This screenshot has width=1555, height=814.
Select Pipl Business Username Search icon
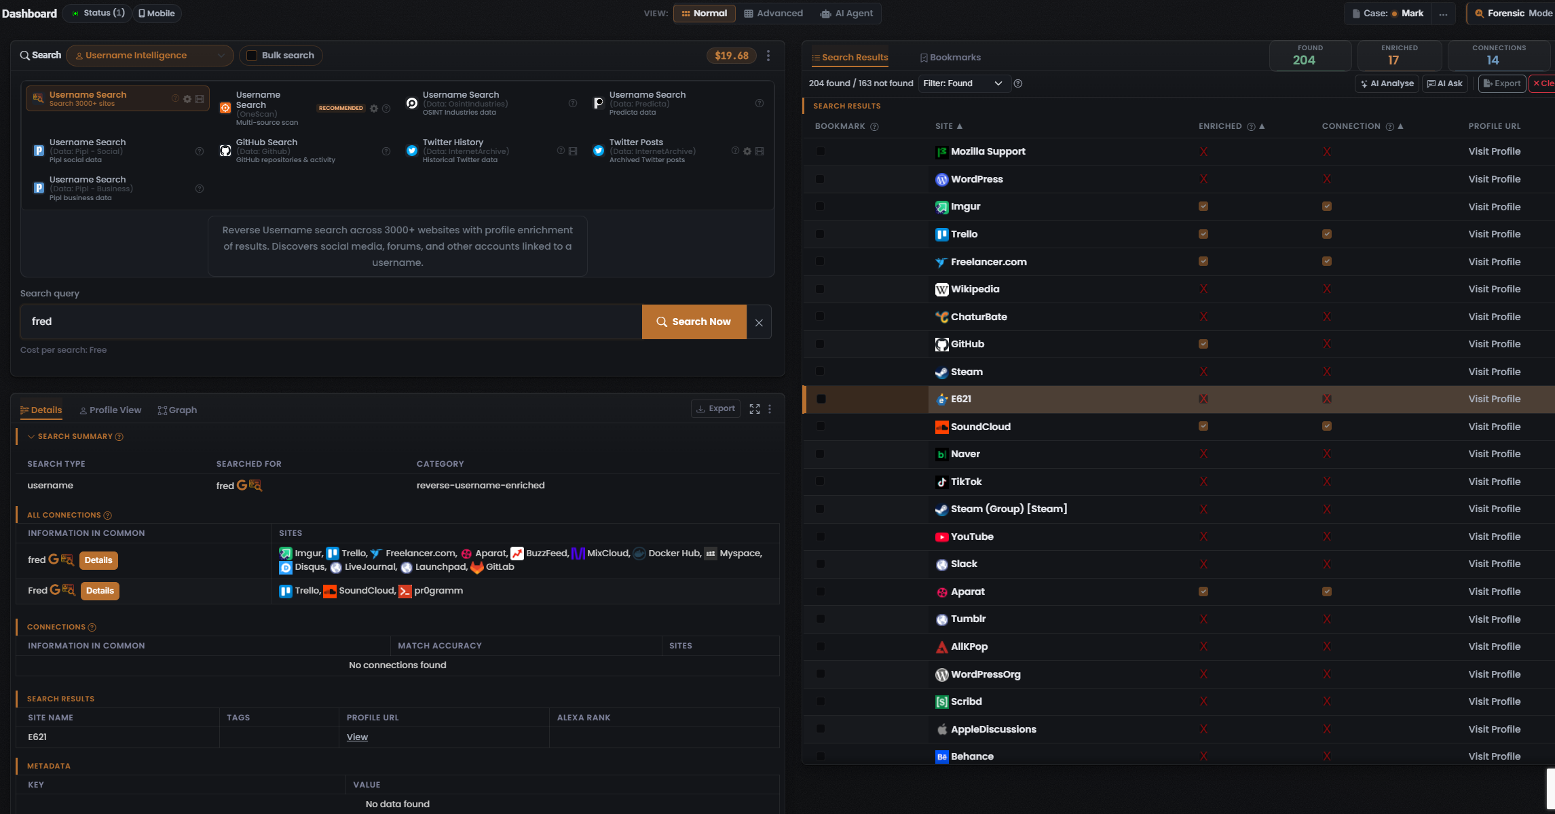coord(39,188)
